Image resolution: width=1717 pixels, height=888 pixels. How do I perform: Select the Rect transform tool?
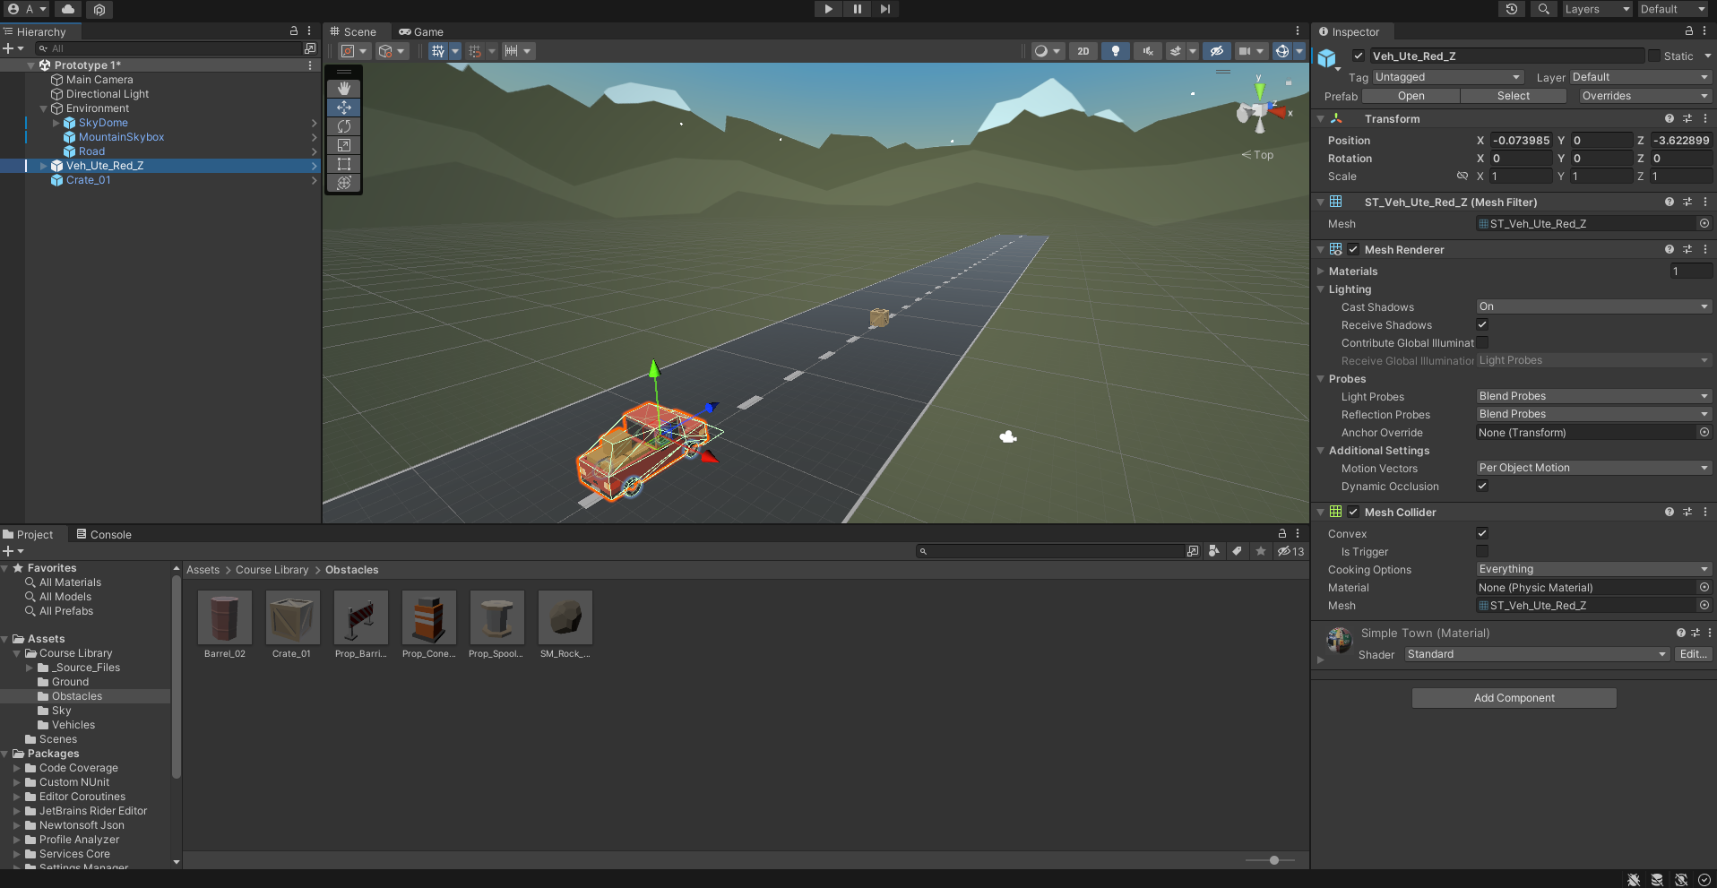(x=344, y=164)
